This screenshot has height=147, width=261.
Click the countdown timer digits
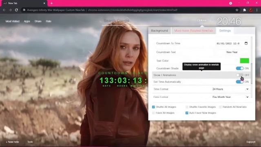[x=123, y=80]
